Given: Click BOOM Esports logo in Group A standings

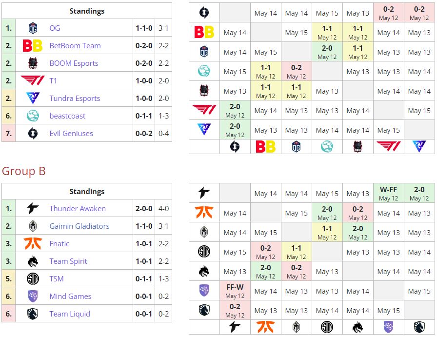Looking at the screenshot, I should (33, 63).
